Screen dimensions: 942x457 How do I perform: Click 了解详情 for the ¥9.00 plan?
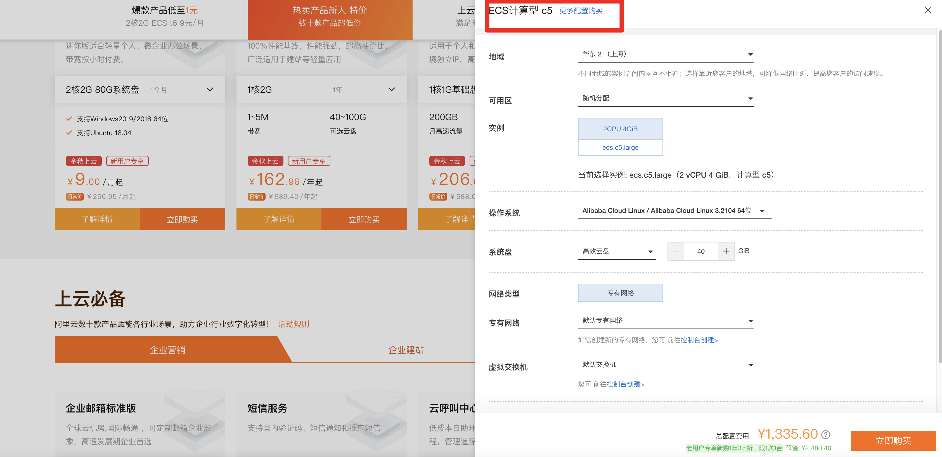[97, 219]
